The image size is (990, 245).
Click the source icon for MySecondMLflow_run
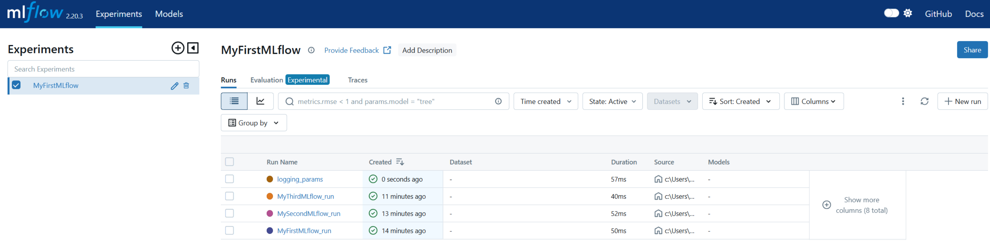658,213
